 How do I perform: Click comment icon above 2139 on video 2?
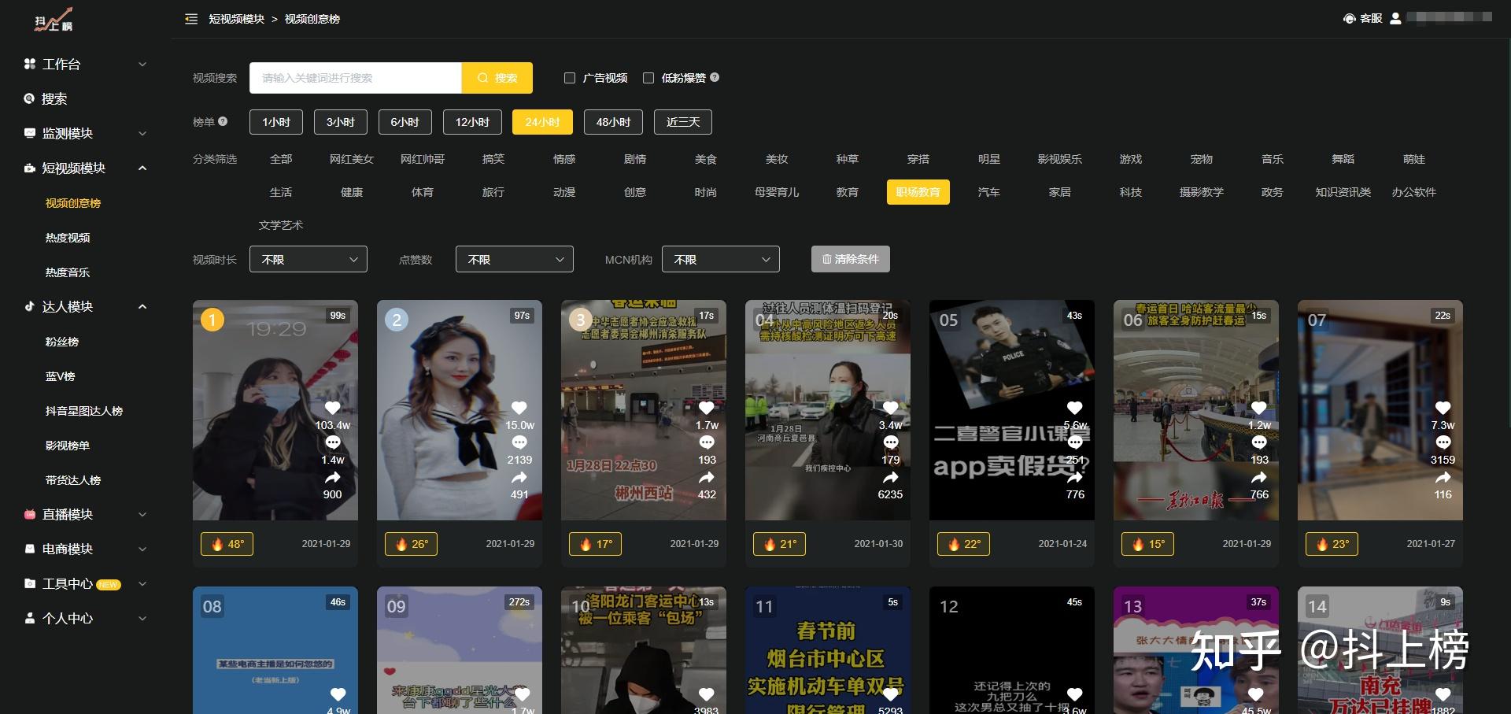[519, 442]
